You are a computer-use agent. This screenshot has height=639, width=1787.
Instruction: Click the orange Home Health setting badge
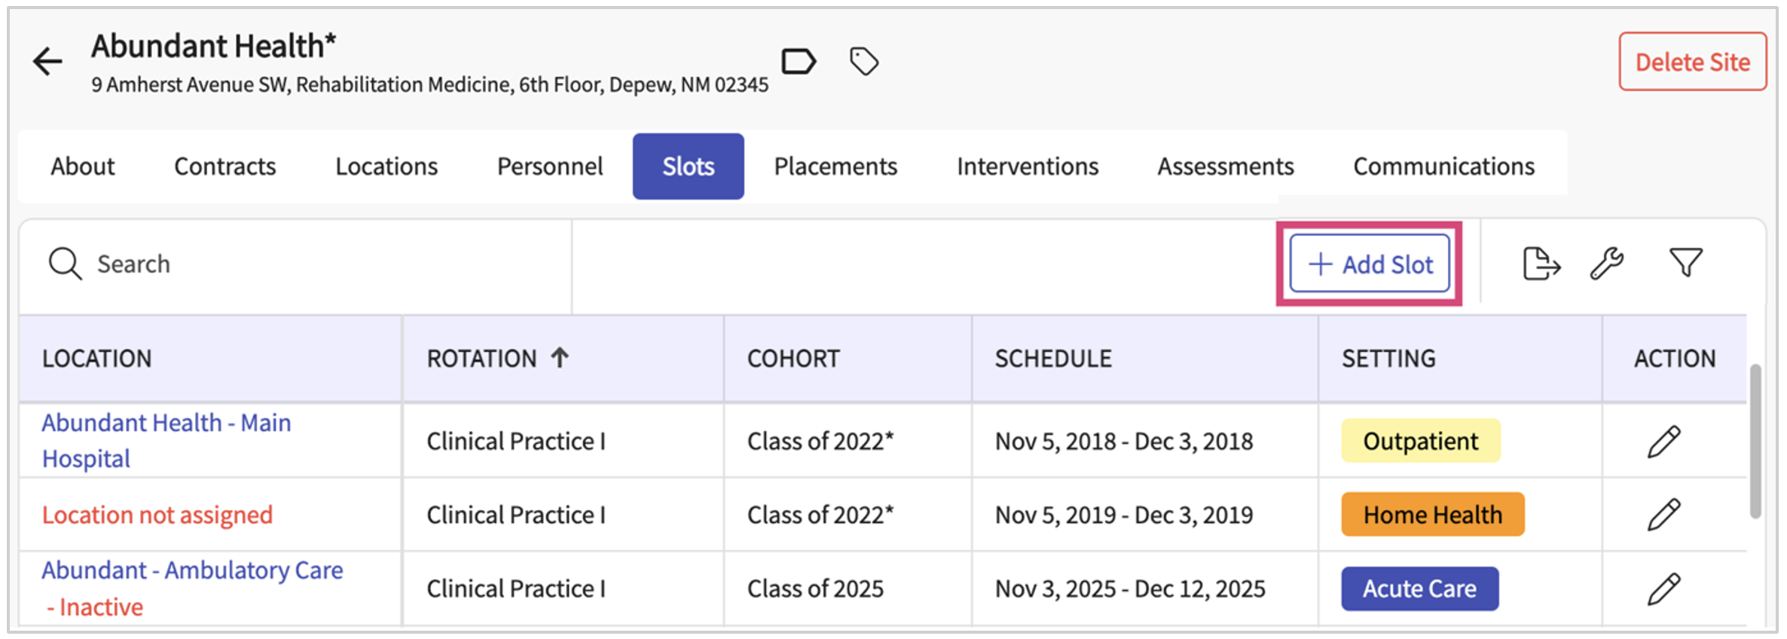click(x=1432, y=515)
